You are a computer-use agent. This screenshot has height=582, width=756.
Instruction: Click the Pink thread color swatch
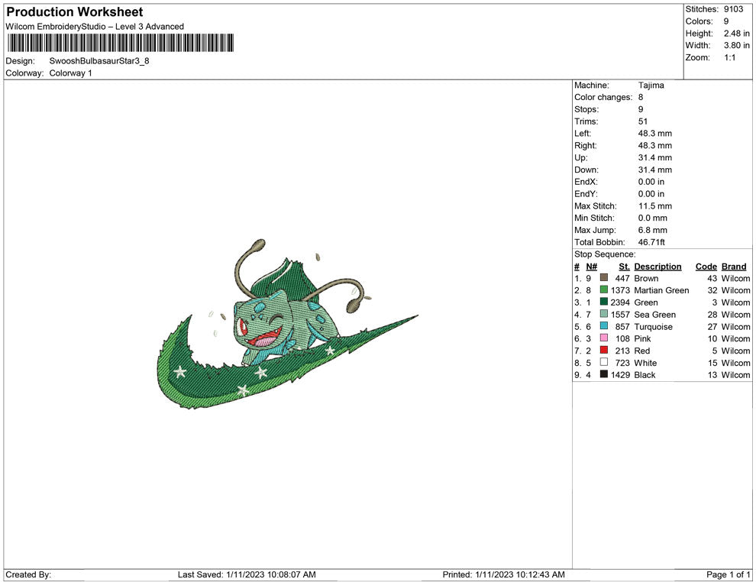[x=603, y=338]
